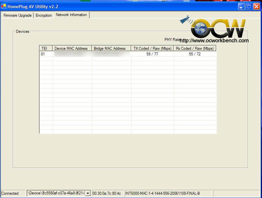Click the Rx Coded / Raw (Mbps) header
Screen dimensions: 262x198
[195, 48]
